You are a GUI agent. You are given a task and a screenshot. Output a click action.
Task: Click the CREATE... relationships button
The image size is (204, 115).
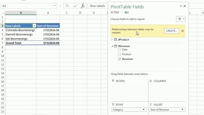click(x=171, y=31)
